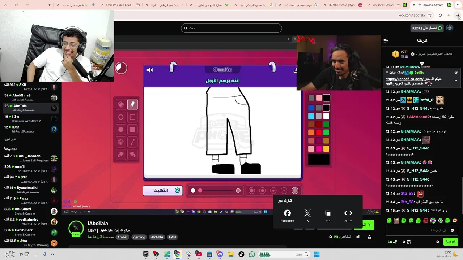Select the hollow circle shape tool
The width and height of the screenshot is (463, 260).
point(121,117)
